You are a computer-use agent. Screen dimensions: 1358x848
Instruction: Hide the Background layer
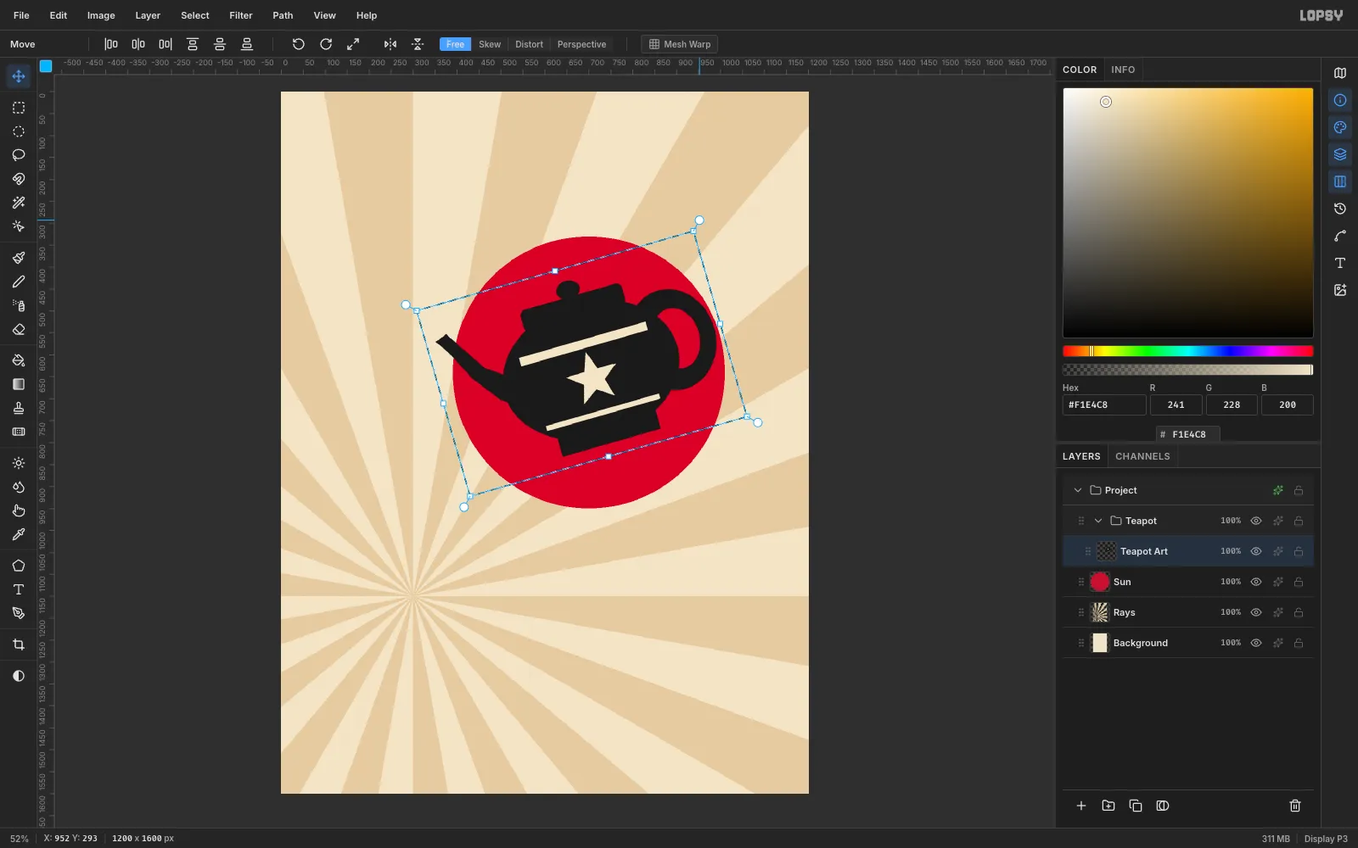(x=1256, y=643)
